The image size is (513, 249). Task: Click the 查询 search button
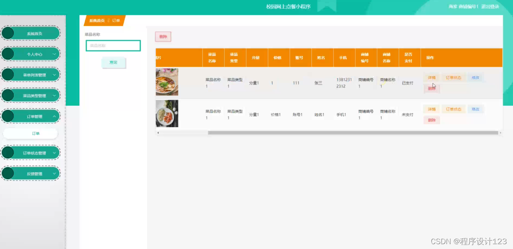tap(113, 62)
